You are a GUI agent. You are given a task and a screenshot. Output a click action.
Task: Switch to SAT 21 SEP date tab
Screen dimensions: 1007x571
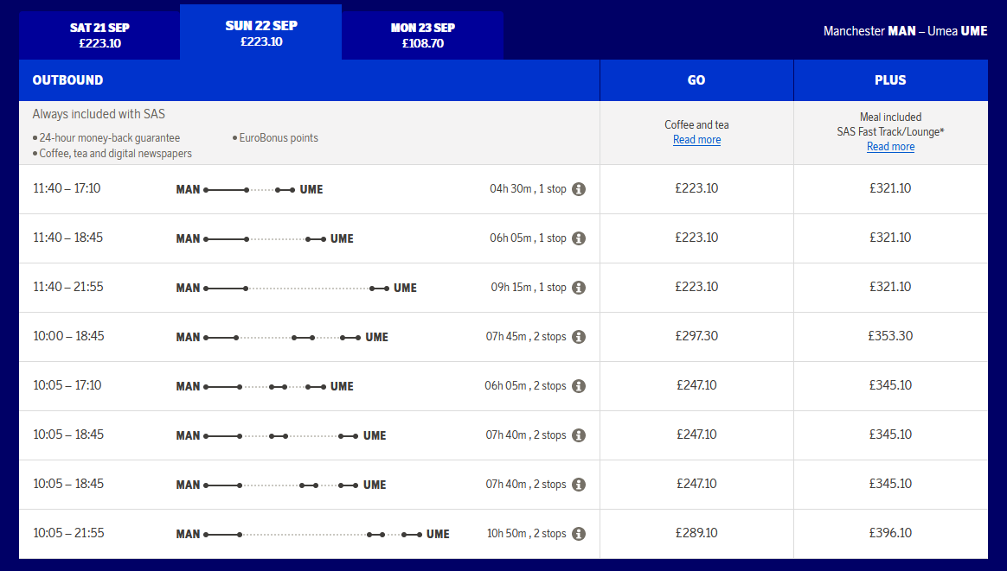point(99,35)
